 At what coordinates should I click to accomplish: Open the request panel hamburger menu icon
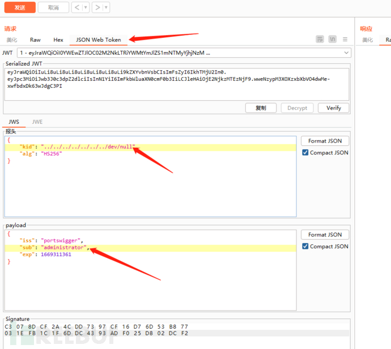coord(345,40)
